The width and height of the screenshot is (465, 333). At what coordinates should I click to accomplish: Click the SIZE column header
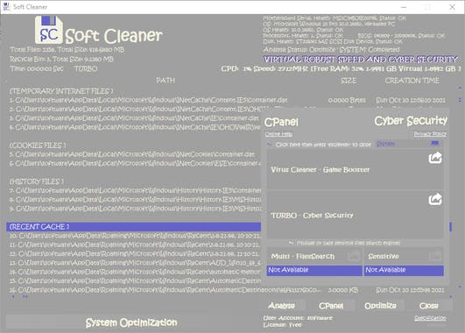(349, 81)
